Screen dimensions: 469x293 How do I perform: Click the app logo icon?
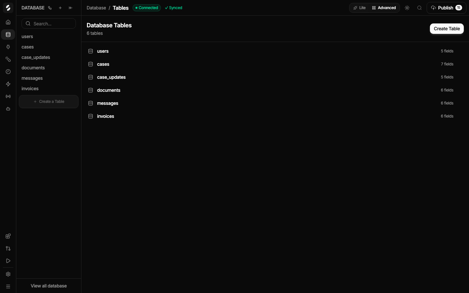tap(8, 8)
